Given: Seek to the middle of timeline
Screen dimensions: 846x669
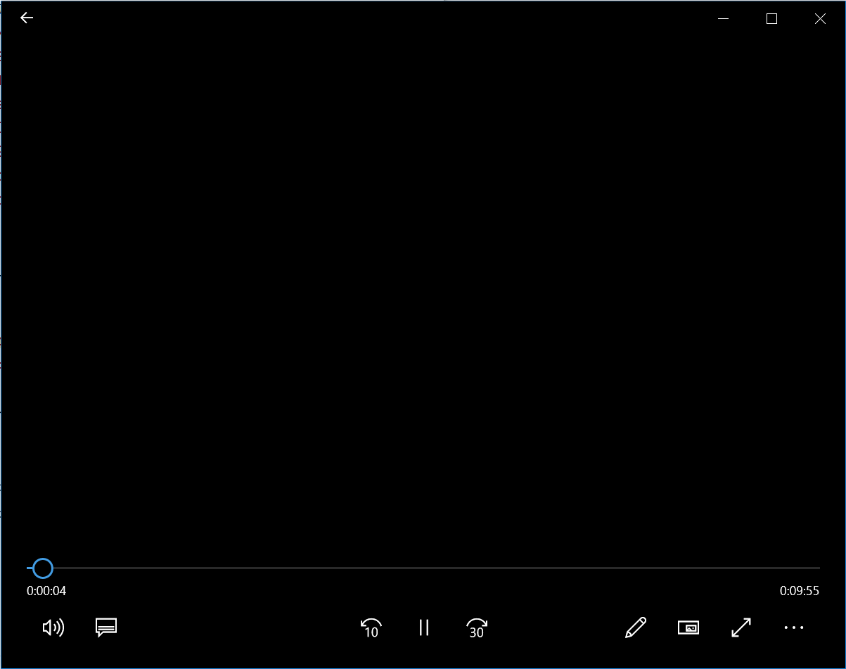Looking at the screenshot, I should [423, 568].
